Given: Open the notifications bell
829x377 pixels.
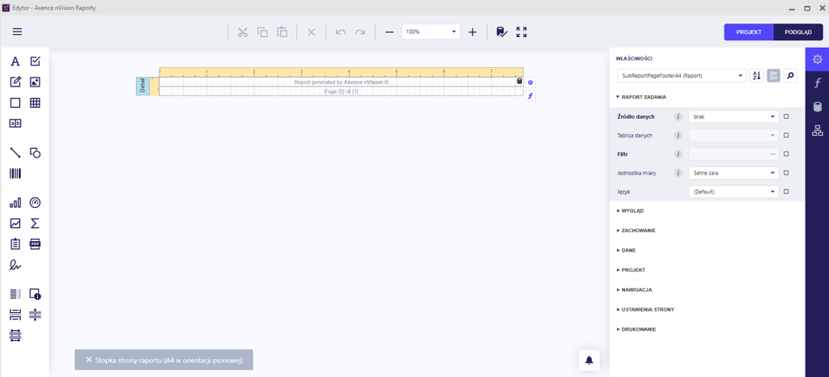Looking at the screenshot, I should (589, 360).
